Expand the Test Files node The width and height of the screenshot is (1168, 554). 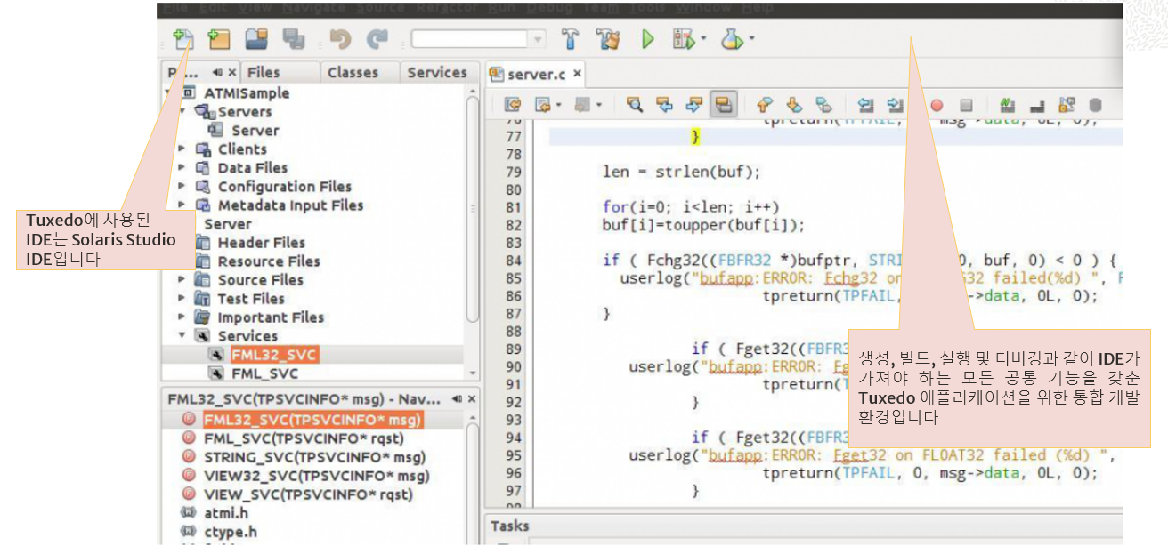pyautogui.click(x=182, y=298)
